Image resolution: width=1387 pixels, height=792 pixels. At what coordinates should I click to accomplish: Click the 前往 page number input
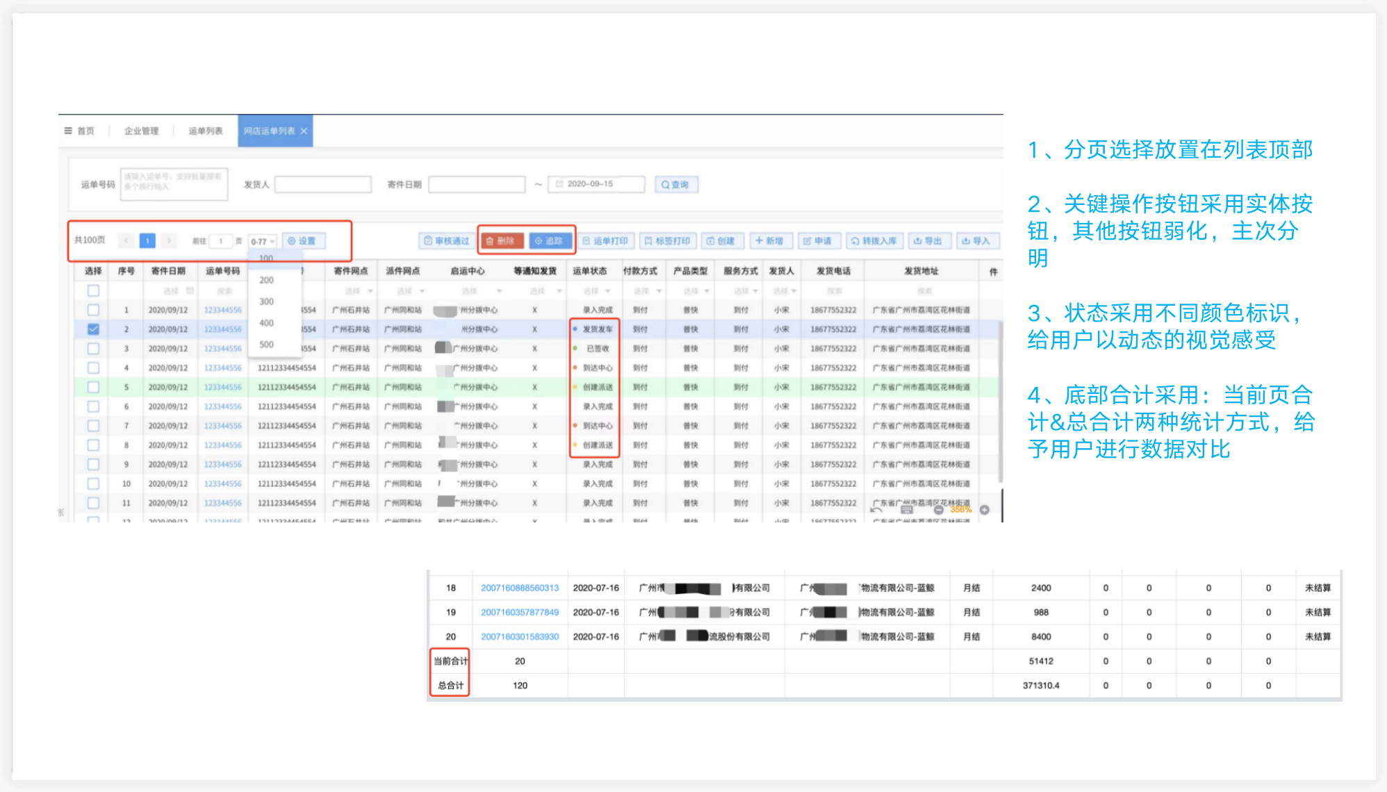click(x=221, y=241)
